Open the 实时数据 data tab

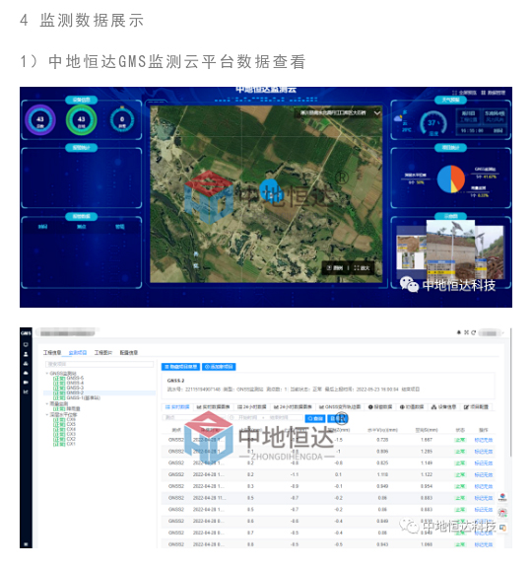tap(177, 407)
